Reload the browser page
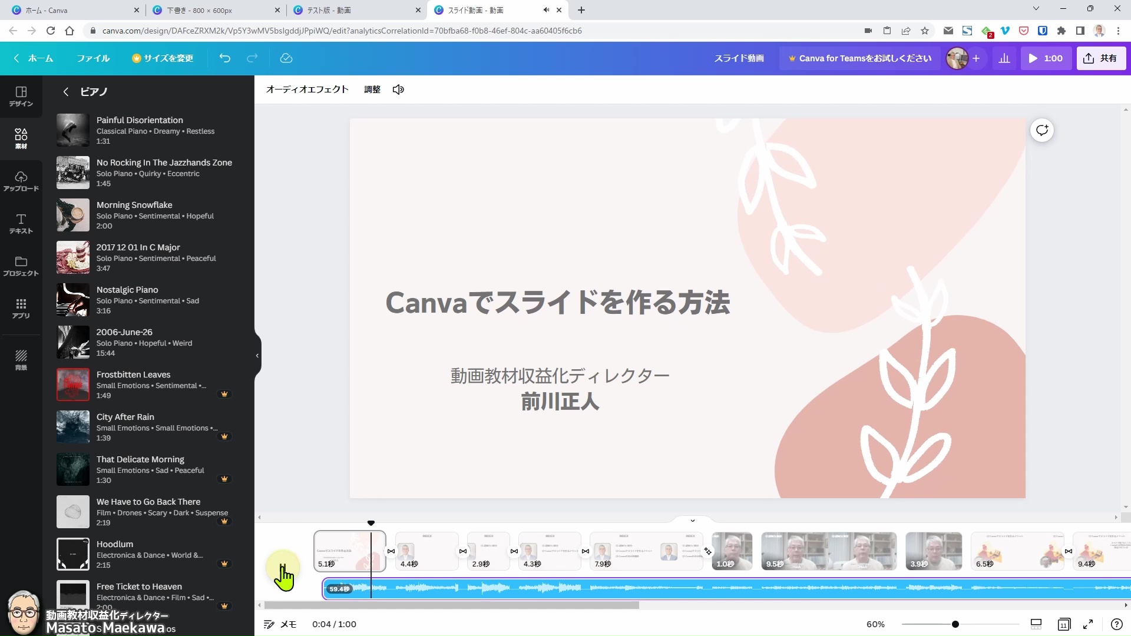 [51, 31]
